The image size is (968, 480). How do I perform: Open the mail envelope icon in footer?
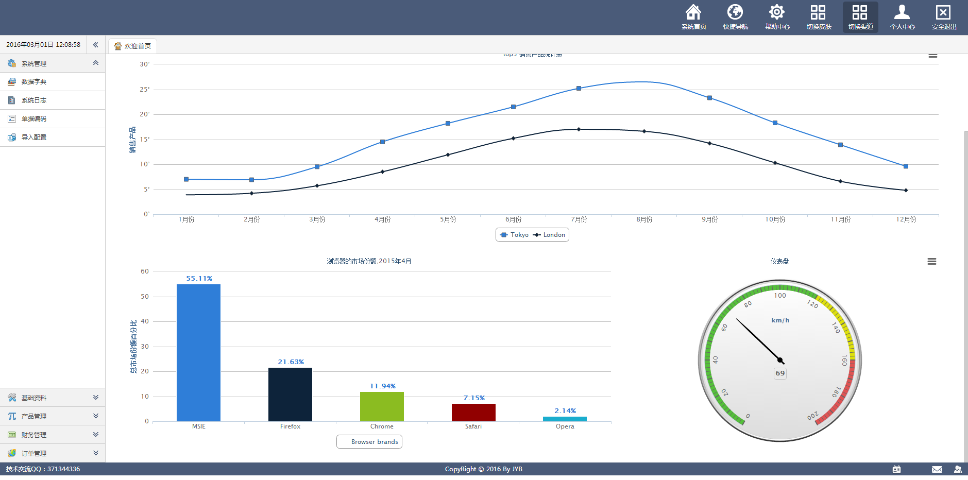coord(937,469)
